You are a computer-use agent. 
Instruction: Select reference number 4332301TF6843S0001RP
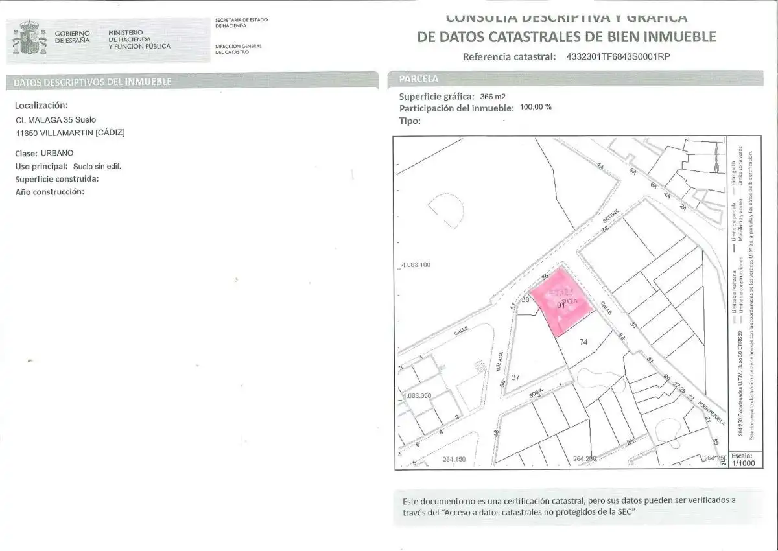tap(618, 56)
